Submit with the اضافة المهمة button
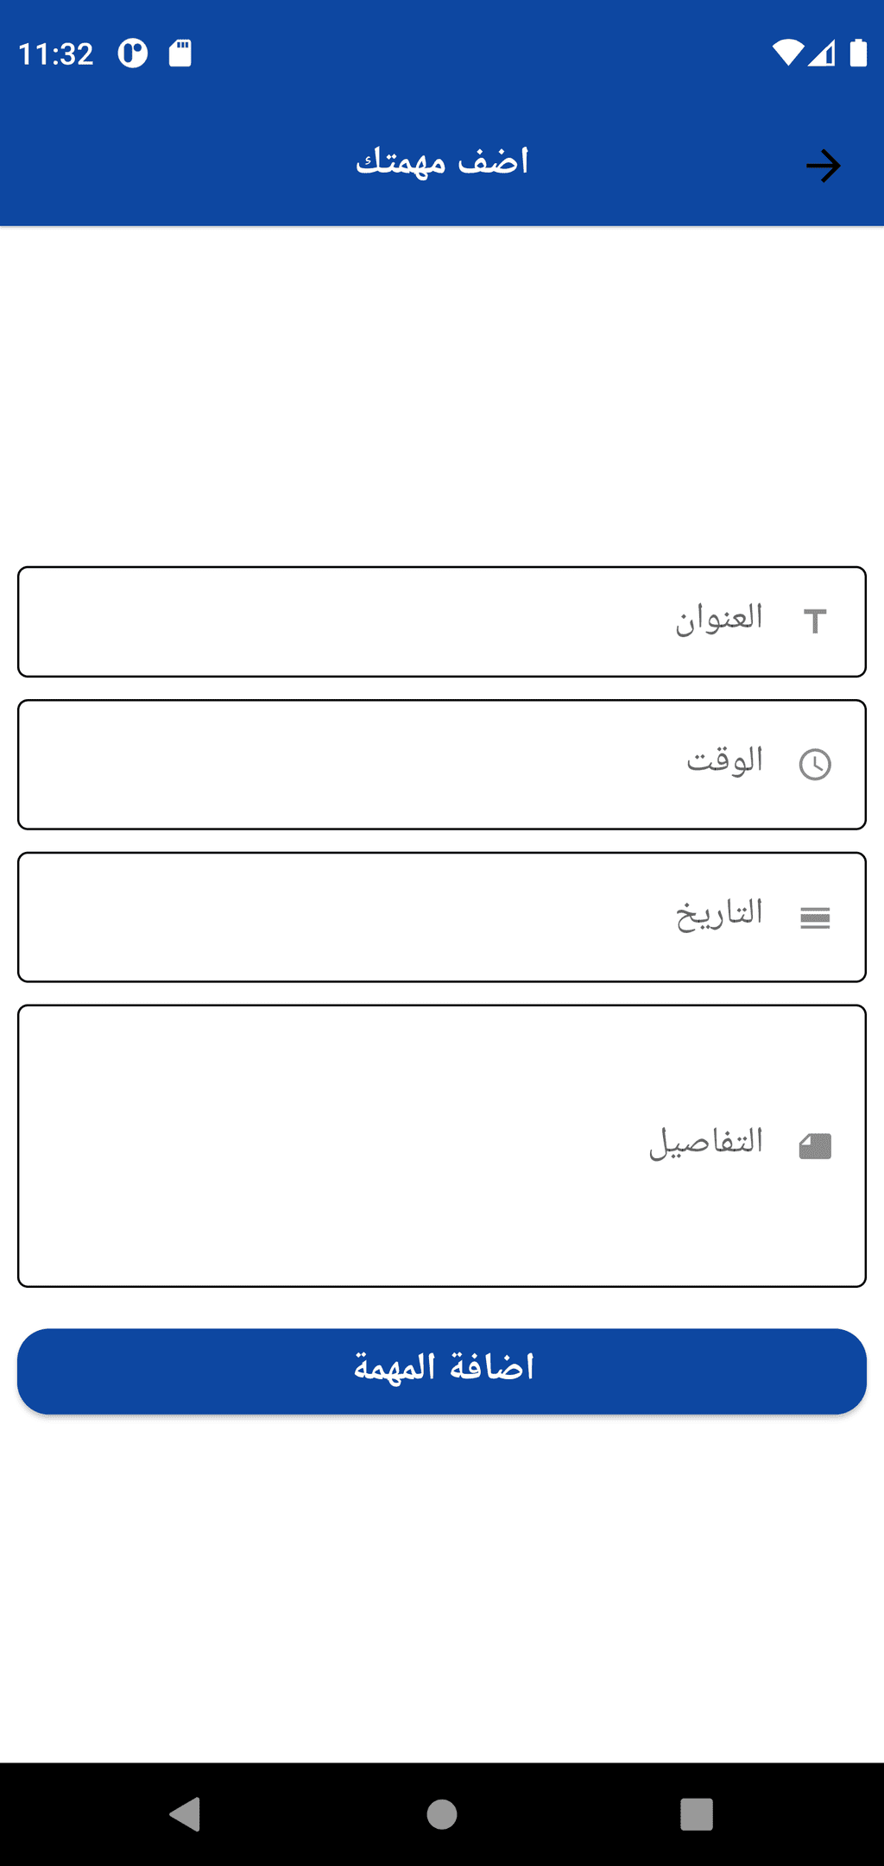The width and height of the screenshot is (884, 1866). pos(442,1371)
